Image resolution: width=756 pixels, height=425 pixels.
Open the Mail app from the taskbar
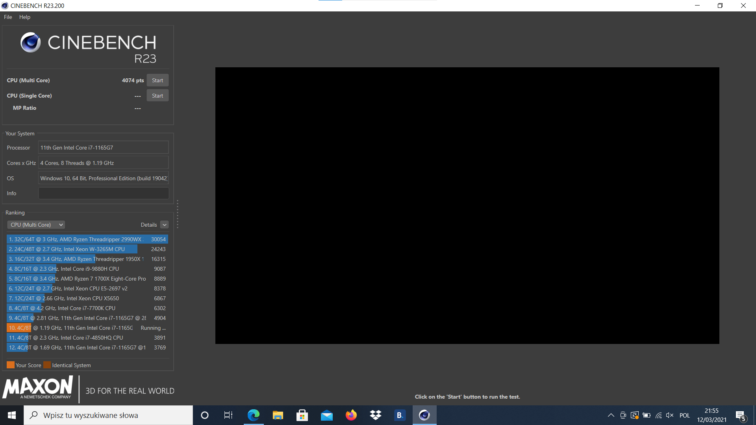pyautogui.click(x=326, y=415)
